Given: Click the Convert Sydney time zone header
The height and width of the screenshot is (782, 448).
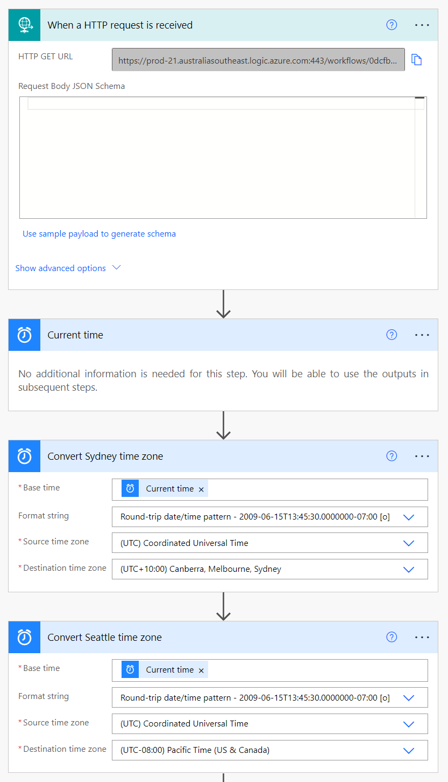Looking at the screenshot, I should (105, 456).
